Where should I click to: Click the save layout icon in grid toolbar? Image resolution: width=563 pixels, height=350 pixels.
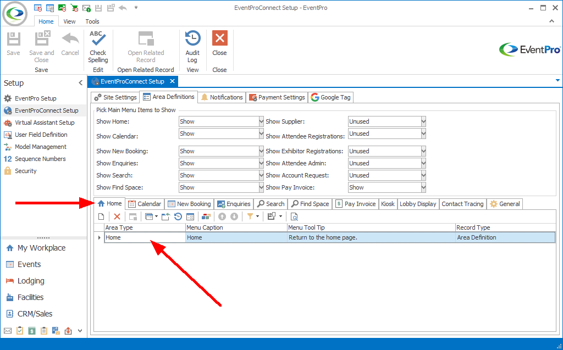pos(272,216)
